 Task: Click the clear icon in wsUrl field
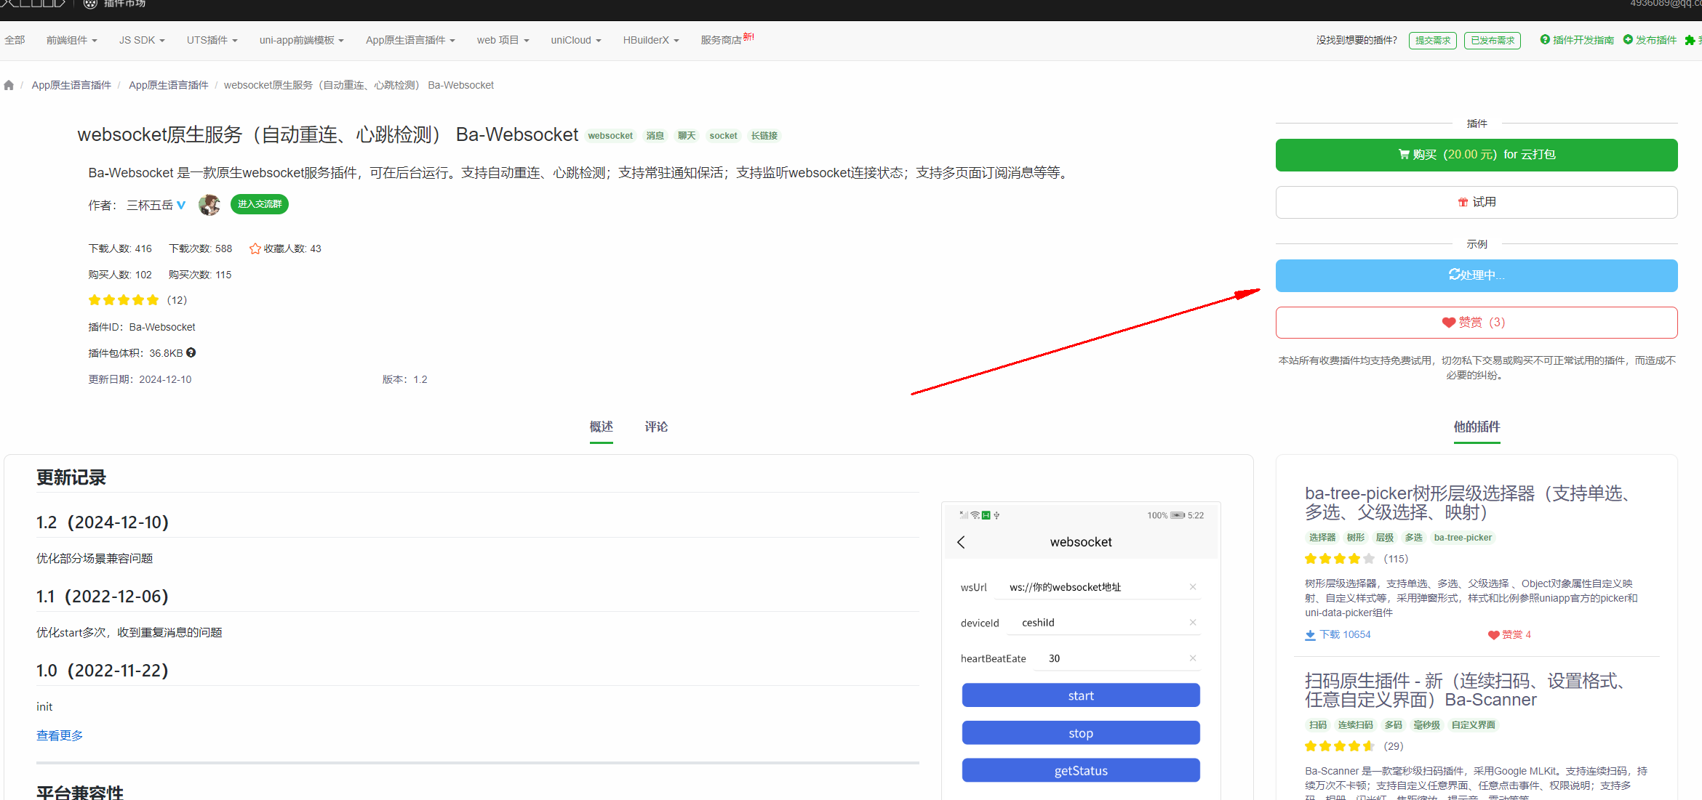point(1193,587)
